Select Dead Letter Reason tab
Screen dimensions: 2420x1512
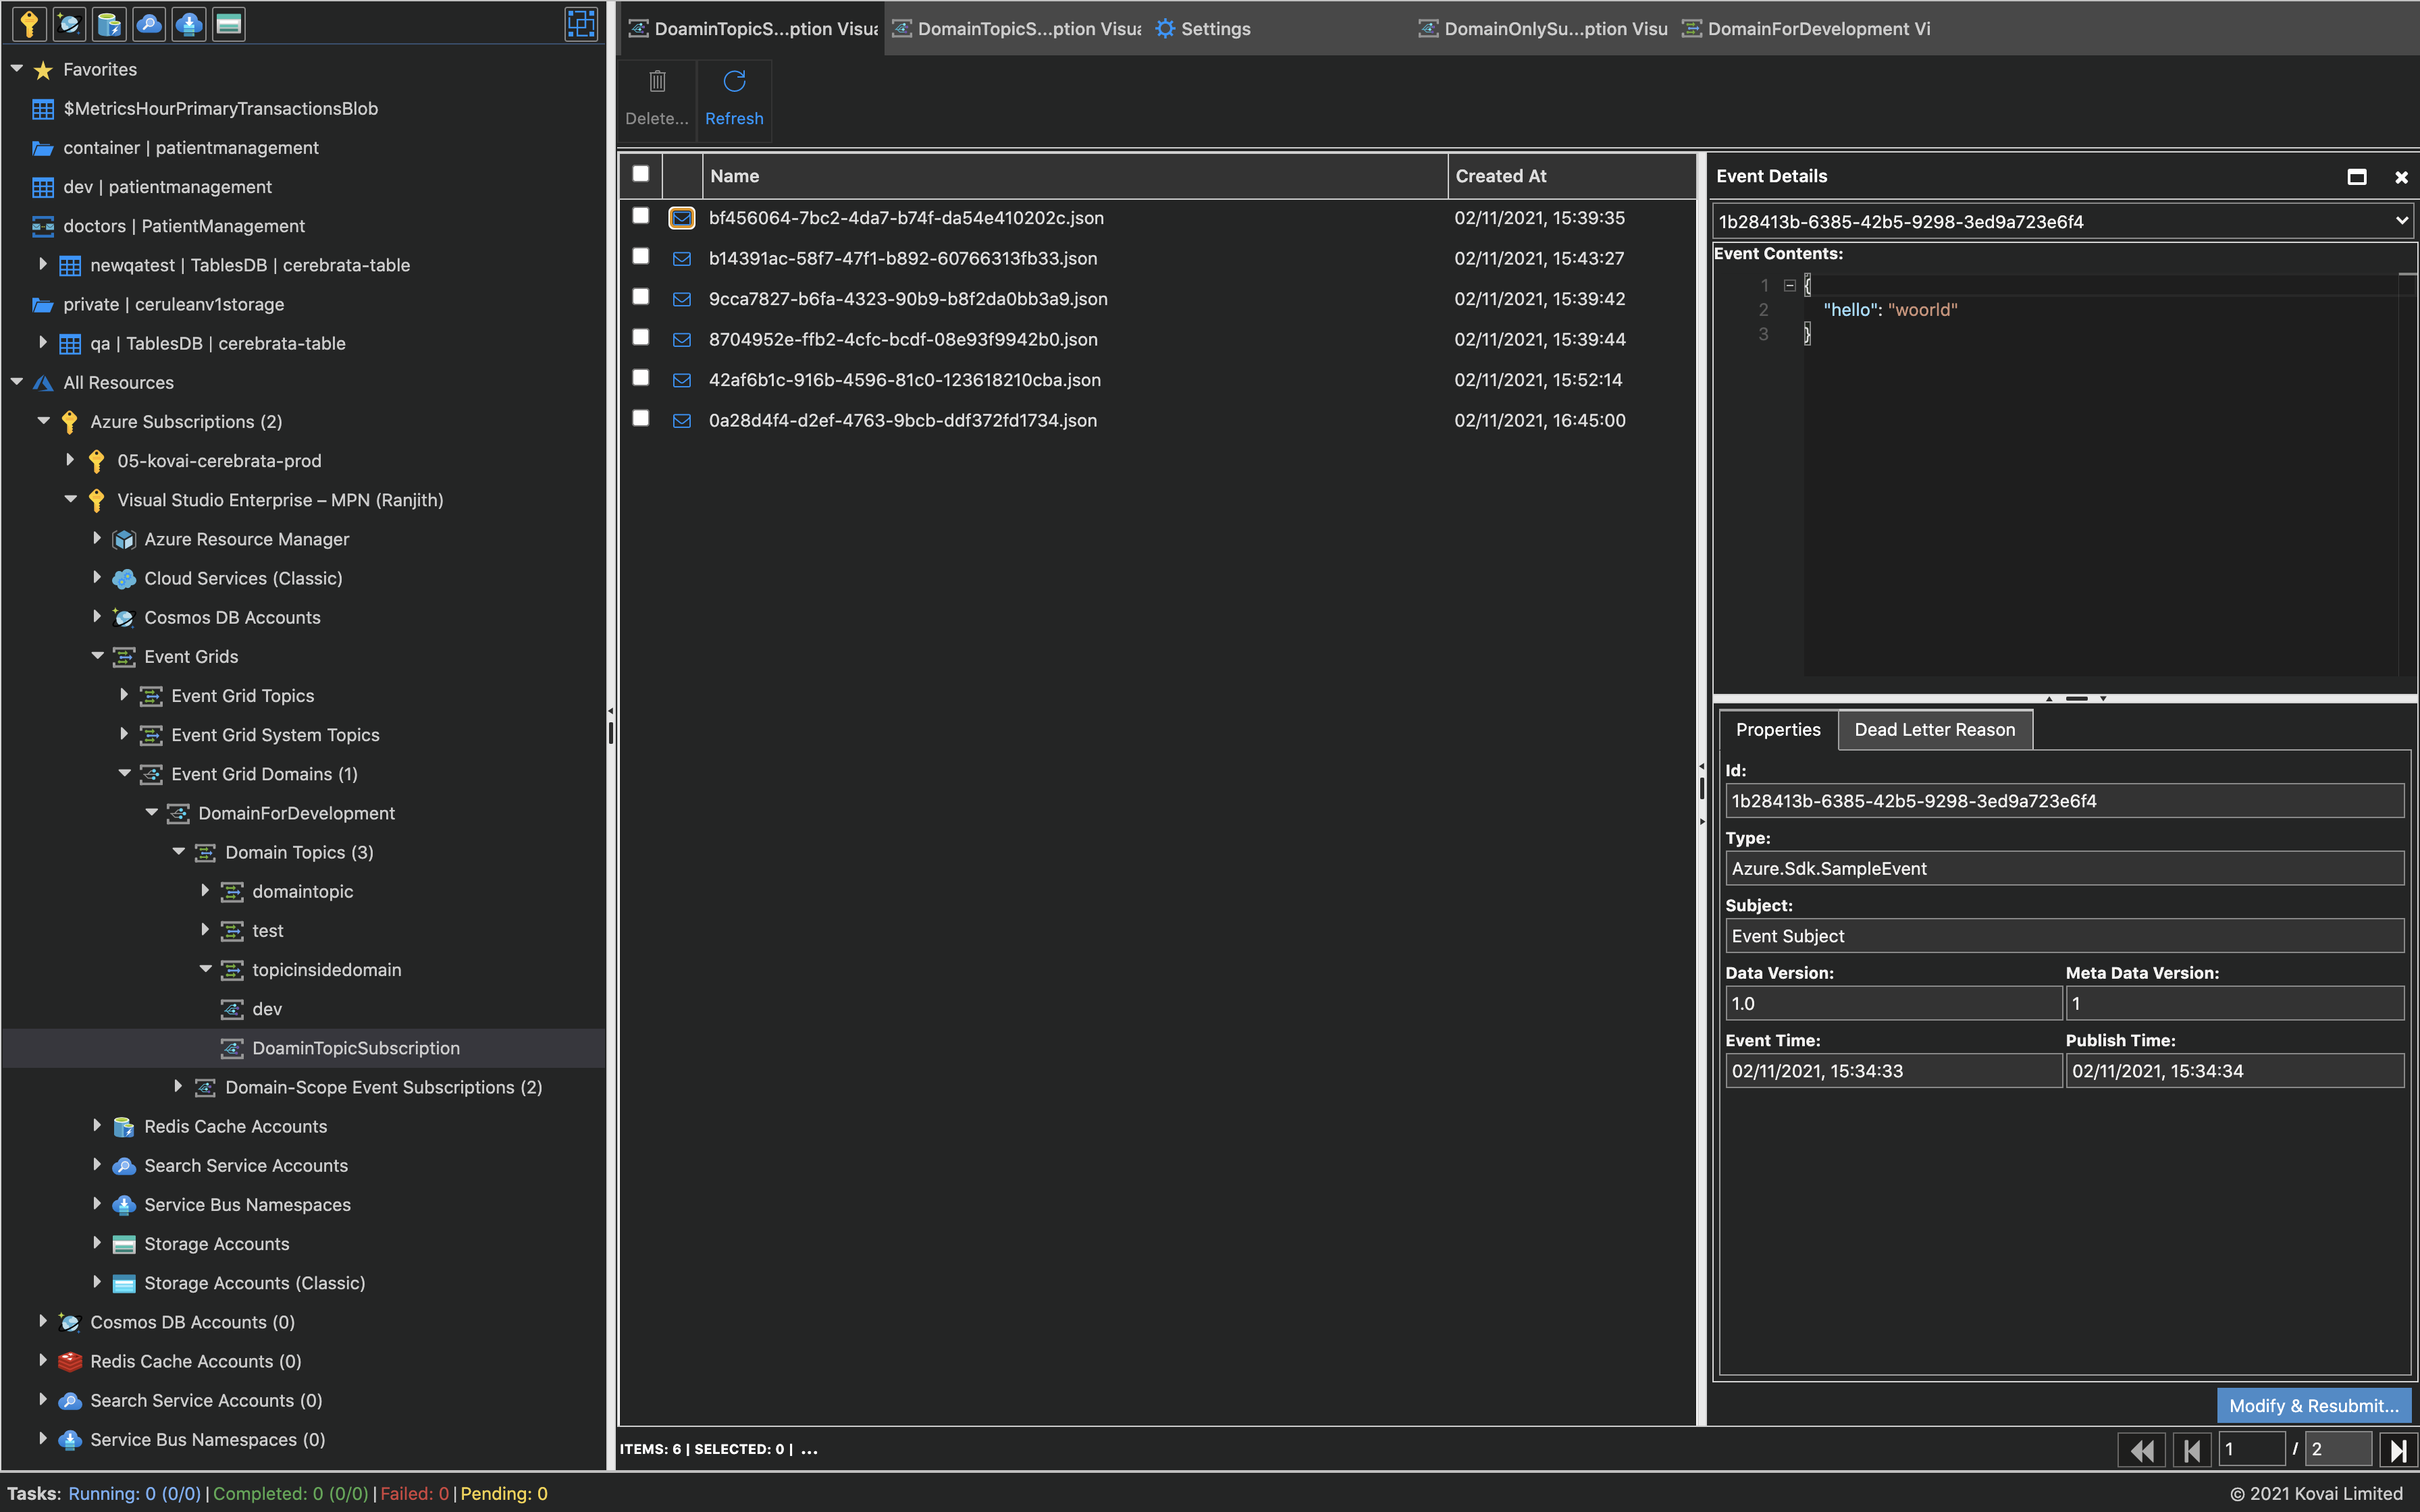[x=1936, y=728]
